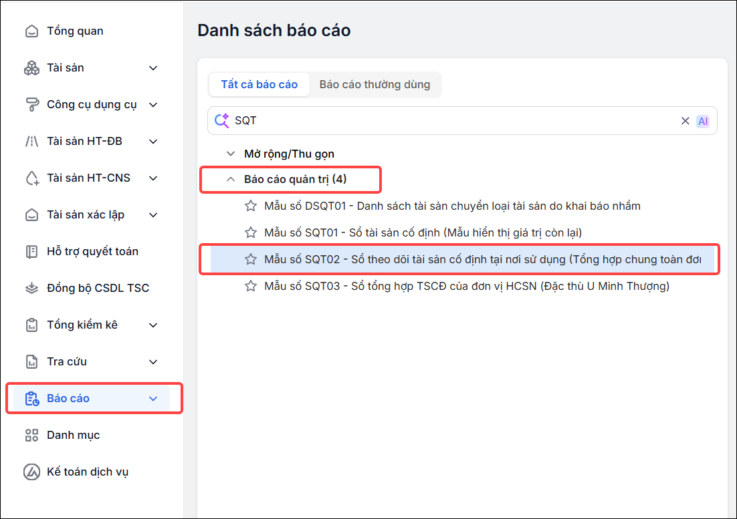Click the Công cụ dụng cụ paint roller icon
Screen dimensions: 737x519
click(31, 105)
